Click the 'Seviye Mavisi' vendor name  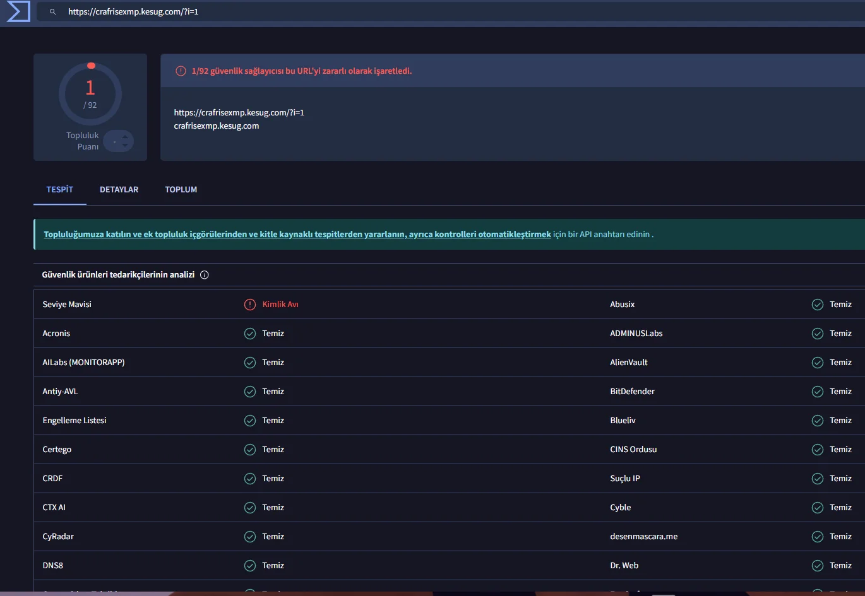click(x=67, y=305)
